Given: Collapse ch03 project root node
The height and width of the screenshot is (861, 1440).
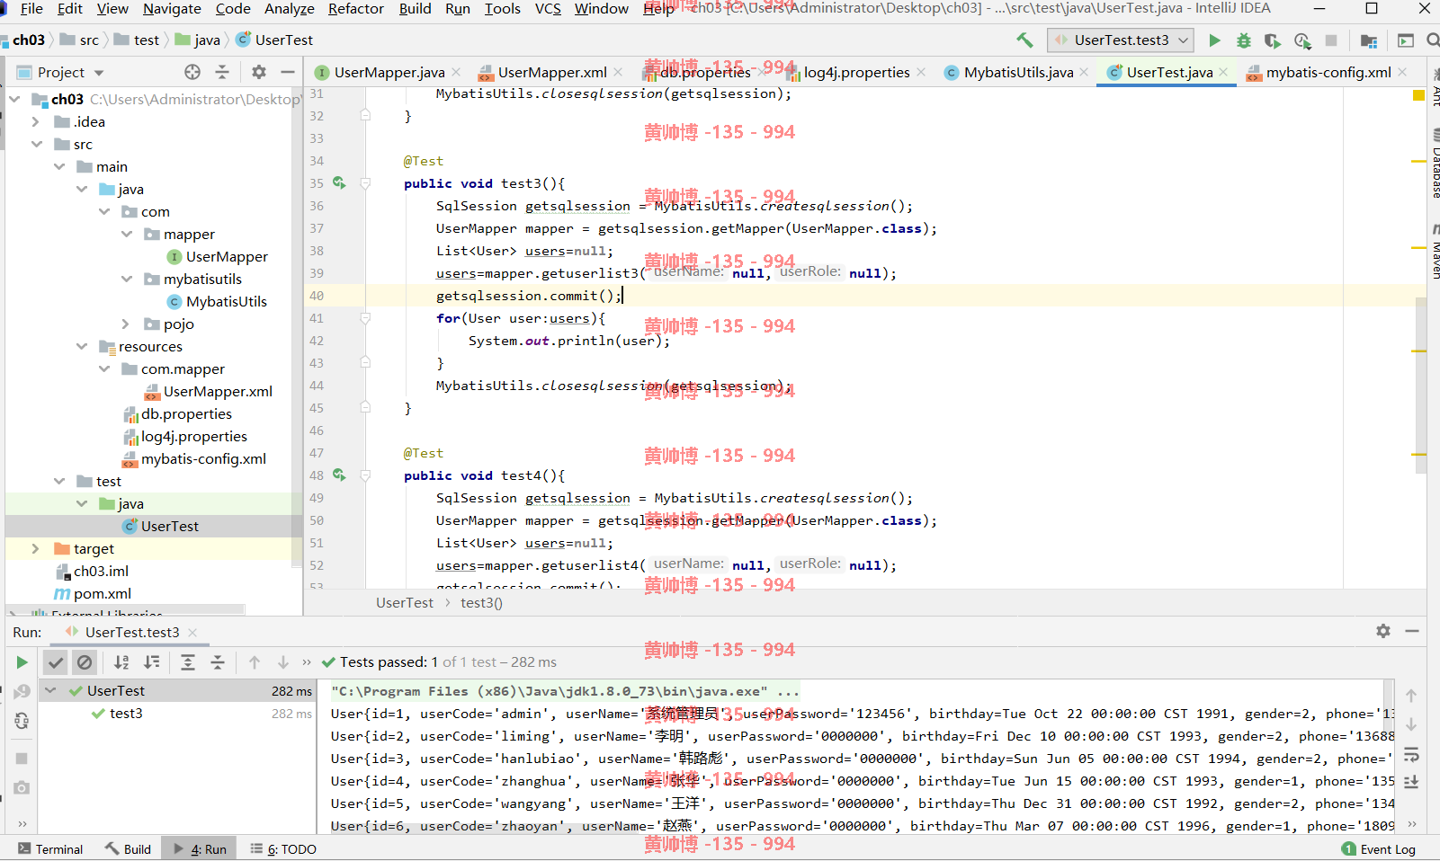Looking at the screenshot, I should pyautogui.click(x=15, y=99).
